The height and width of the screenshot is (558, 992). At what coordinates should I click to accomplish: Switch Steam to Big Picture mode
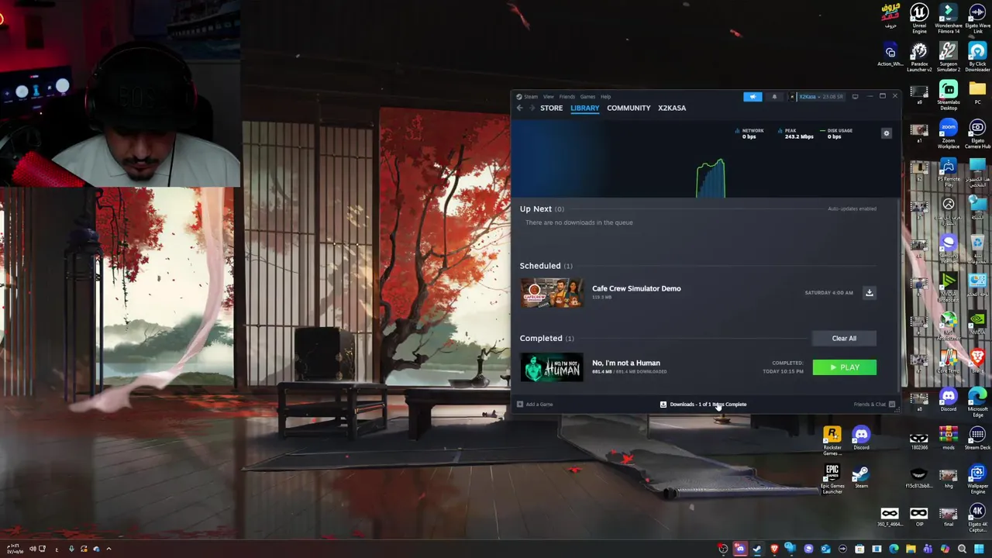point(855,97)
